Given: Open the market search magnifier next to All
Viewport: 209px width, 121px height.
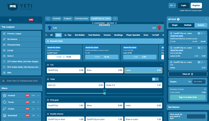Looking at the screenshot, I should [46, 35].
